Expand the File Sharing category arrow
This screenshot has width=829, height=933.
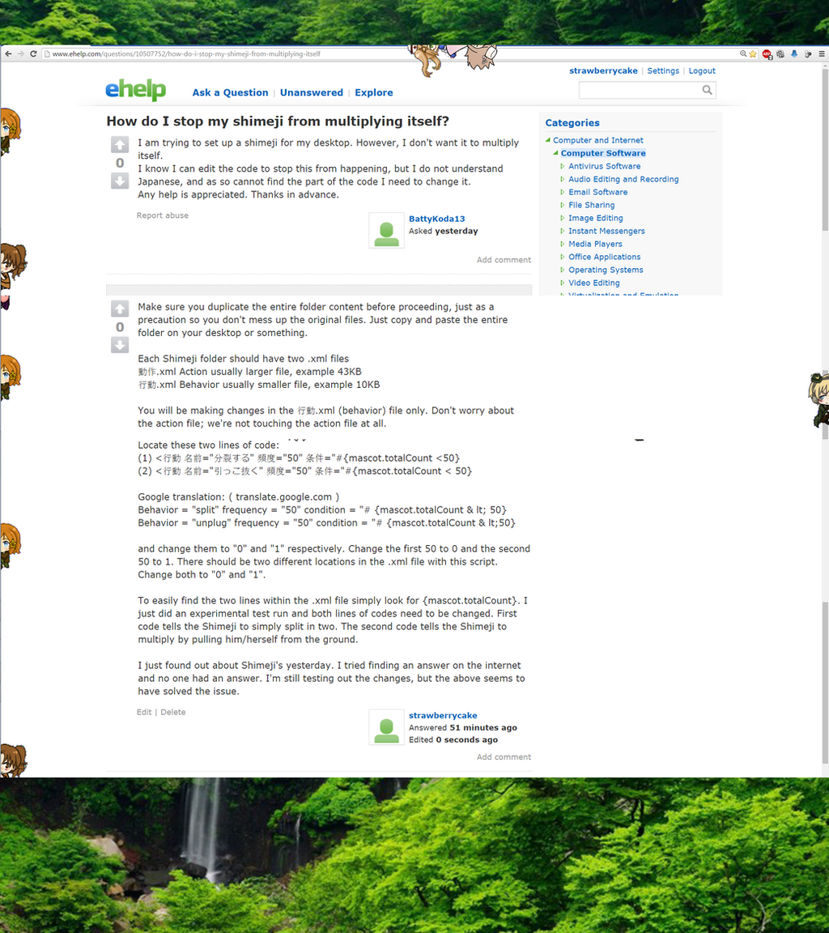(563, 205)
